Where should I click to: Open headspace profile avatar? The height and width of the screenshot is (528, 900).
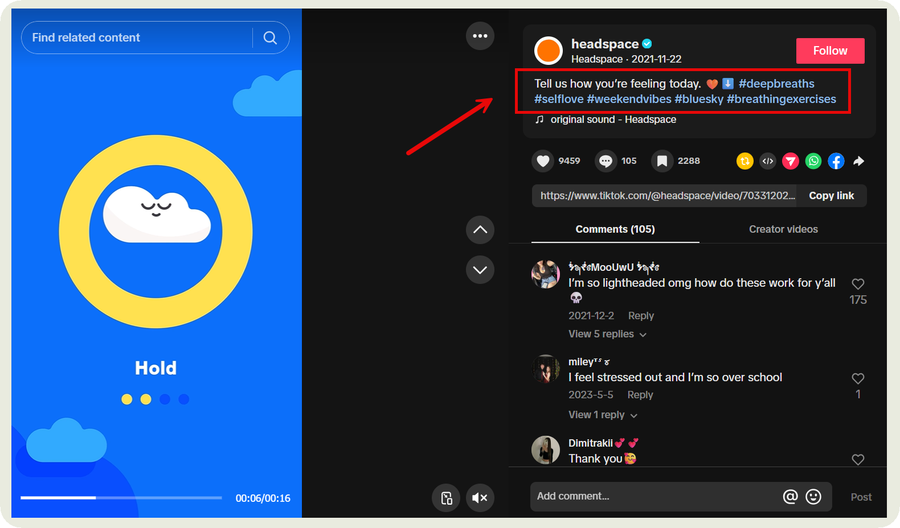[x=549, y=51]
